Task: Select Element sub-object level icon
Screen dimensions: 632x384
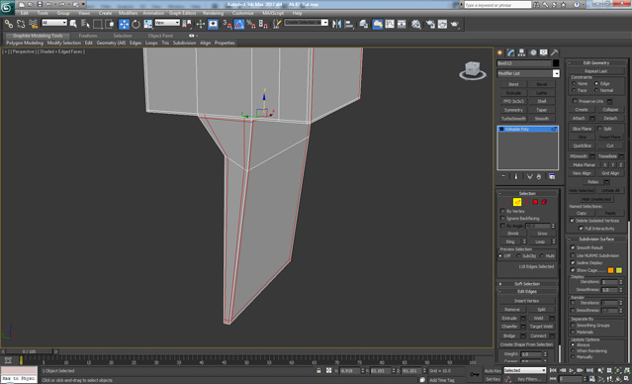Action: click(544, 202)
